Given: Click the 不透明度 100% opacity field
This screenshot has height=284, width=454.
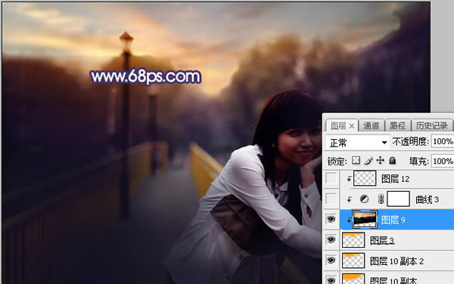Looking at the screenshot, I should [x=443, y=141].
